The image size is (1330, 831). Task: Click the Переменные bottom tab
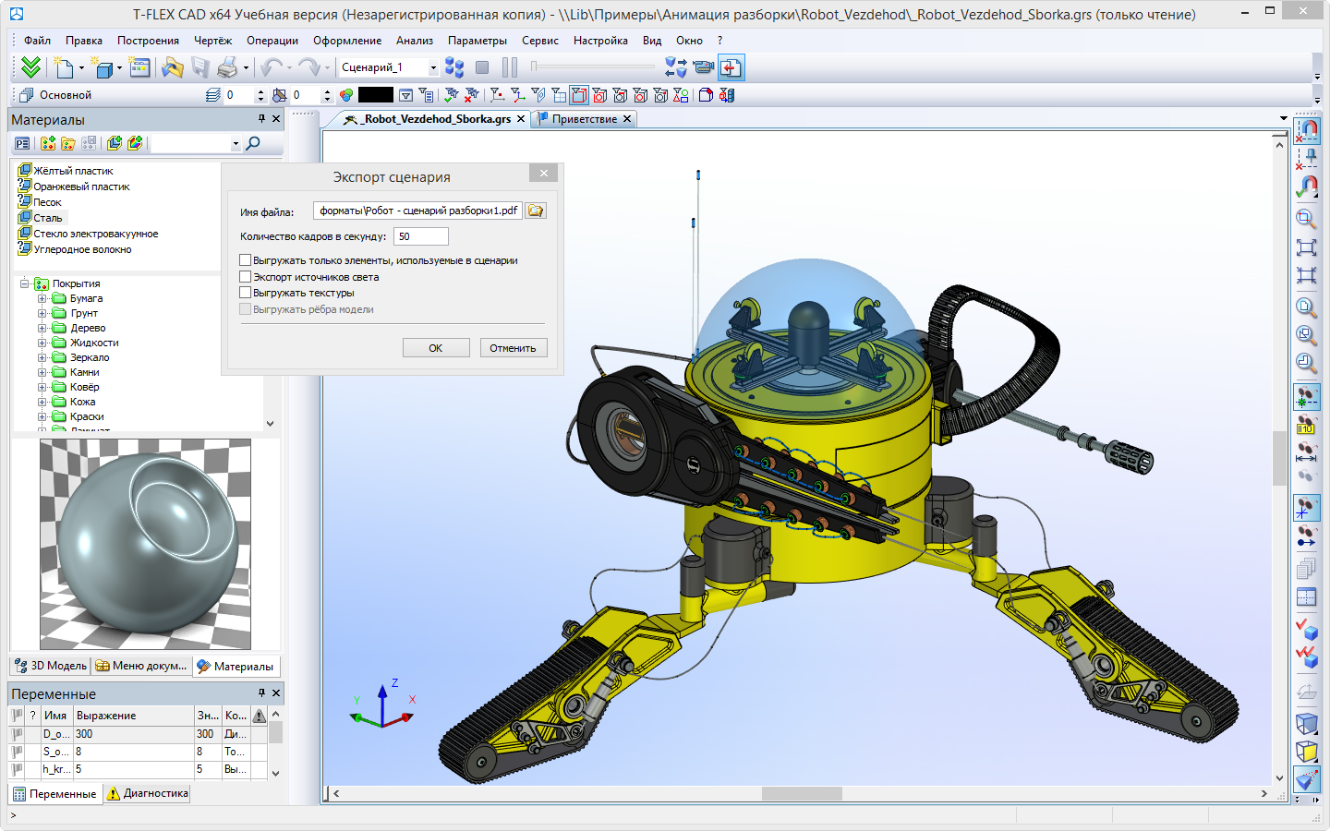coord(54,793)
